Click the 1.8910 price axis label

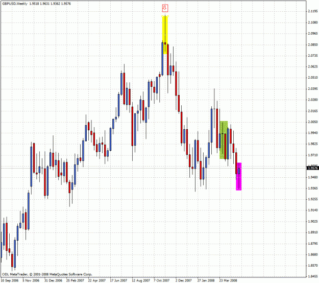click(x=313, y=232)
